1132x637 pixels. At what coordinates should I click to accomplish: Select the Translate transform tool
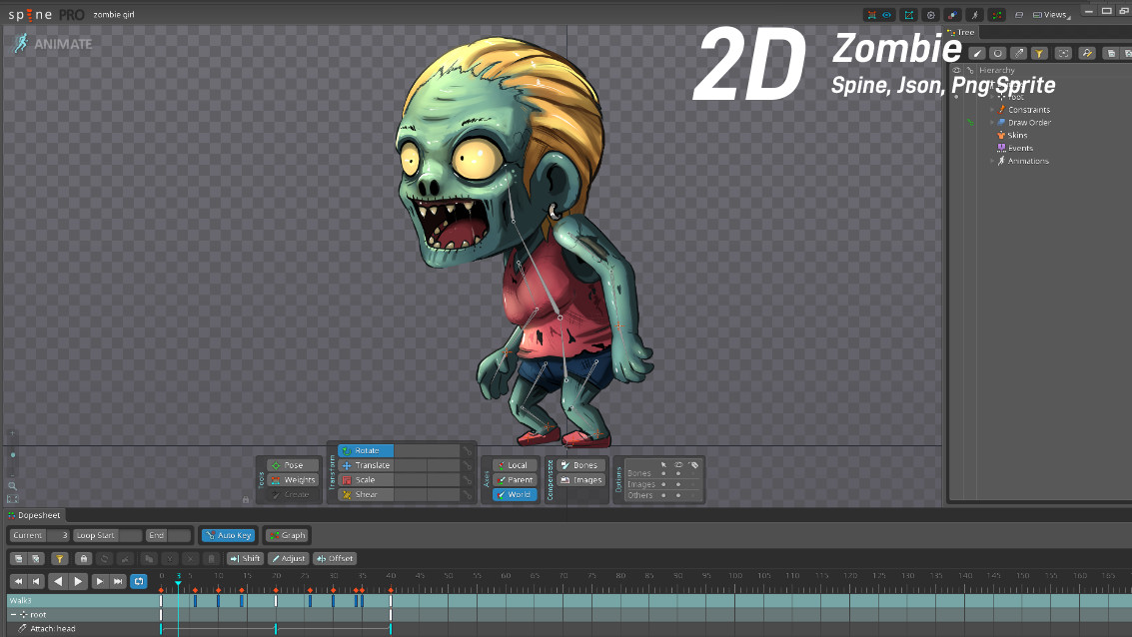click(366, 464)
